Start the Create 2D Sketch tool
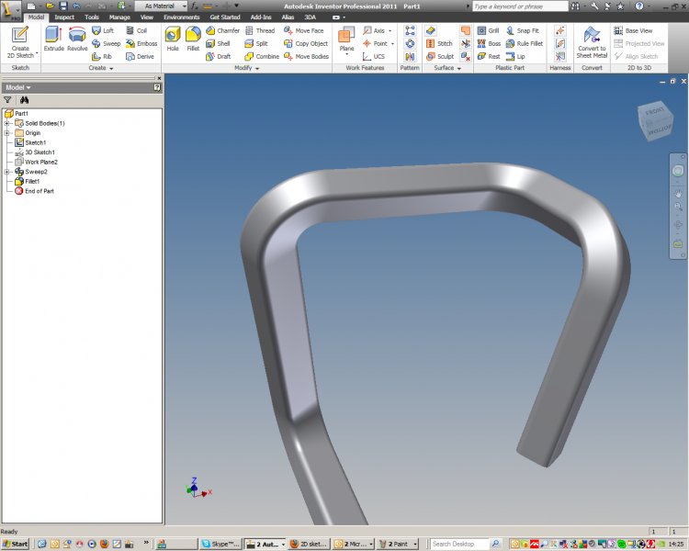The width and height of the screenshot is (689, 551). [x=20, y=42]
